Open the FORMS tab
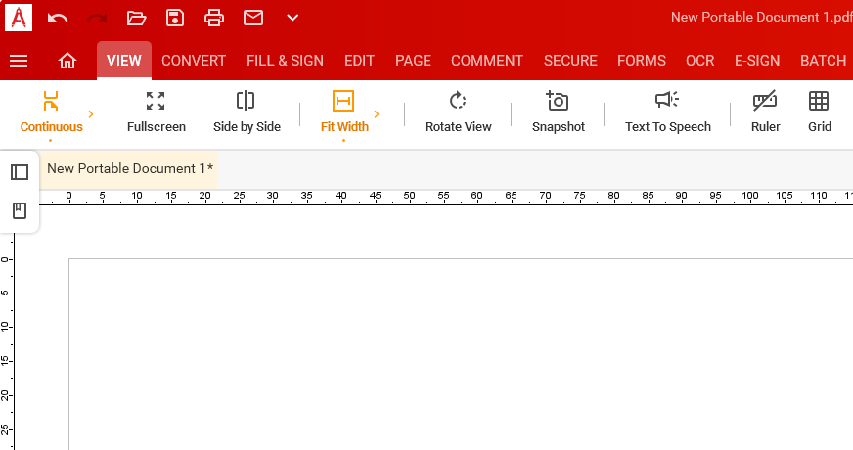This screenshot has width=853, height=450. pyautogui.click(x=642, y=61)
